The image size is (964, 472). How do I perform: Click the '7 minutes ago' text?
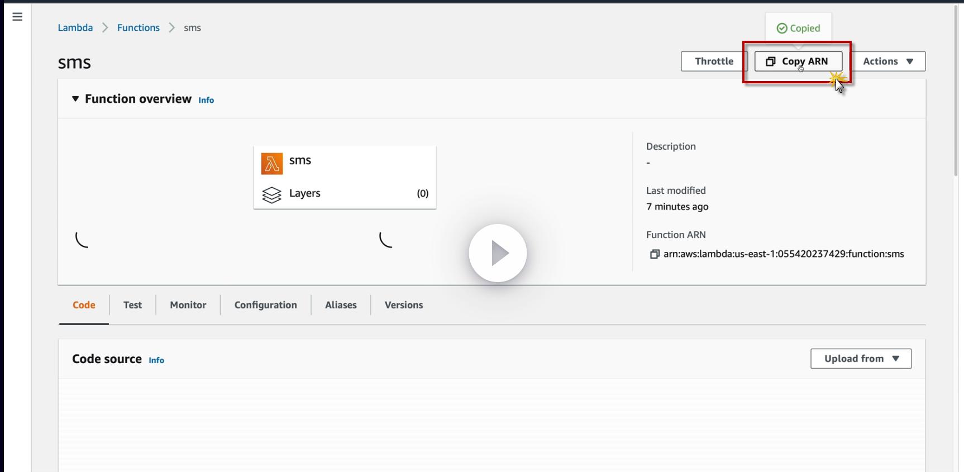[x=677, y=207]
